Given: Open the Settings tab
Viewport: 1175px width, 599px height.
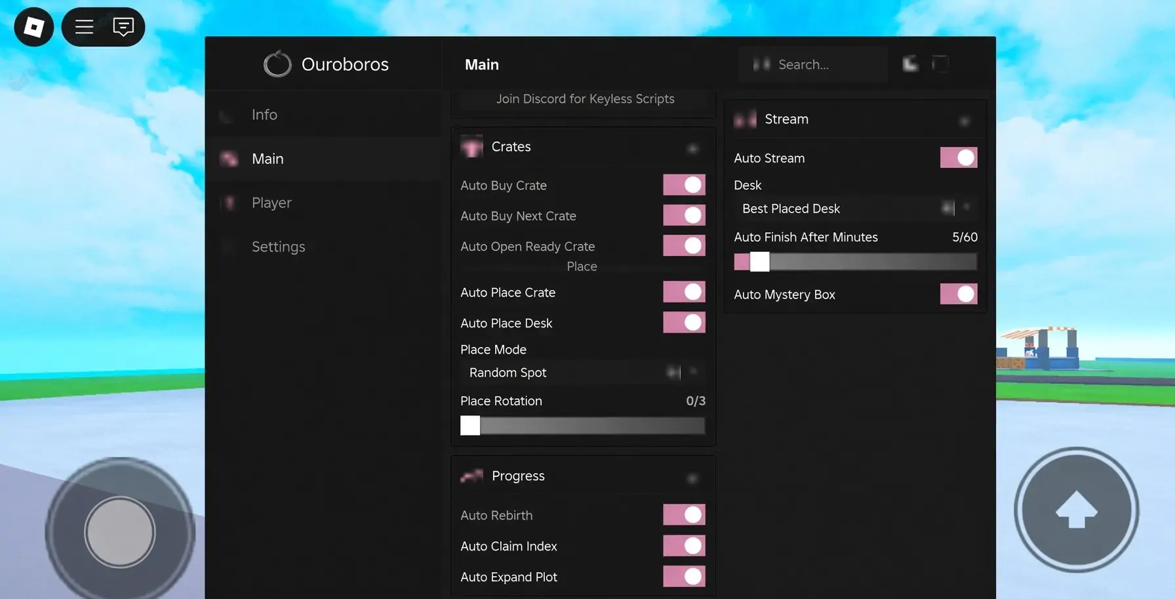Looking at the screenshot, I should (324, 247).
